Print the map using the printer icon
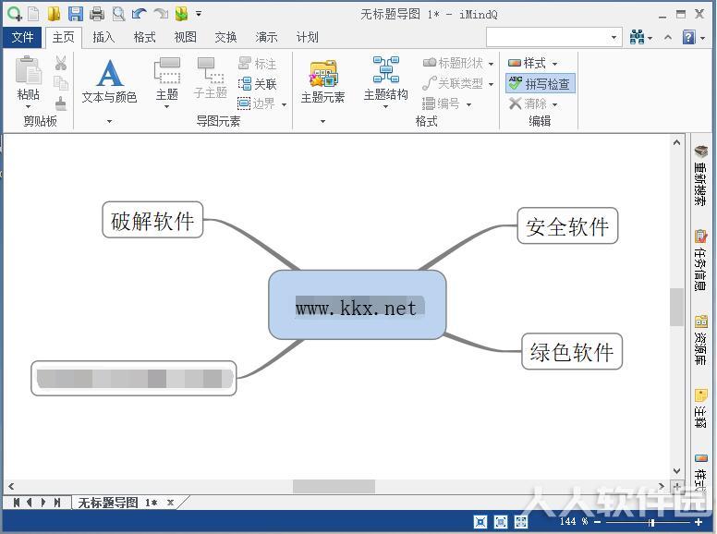This screenshot has width=717, height=534. [x=97, y=14]
